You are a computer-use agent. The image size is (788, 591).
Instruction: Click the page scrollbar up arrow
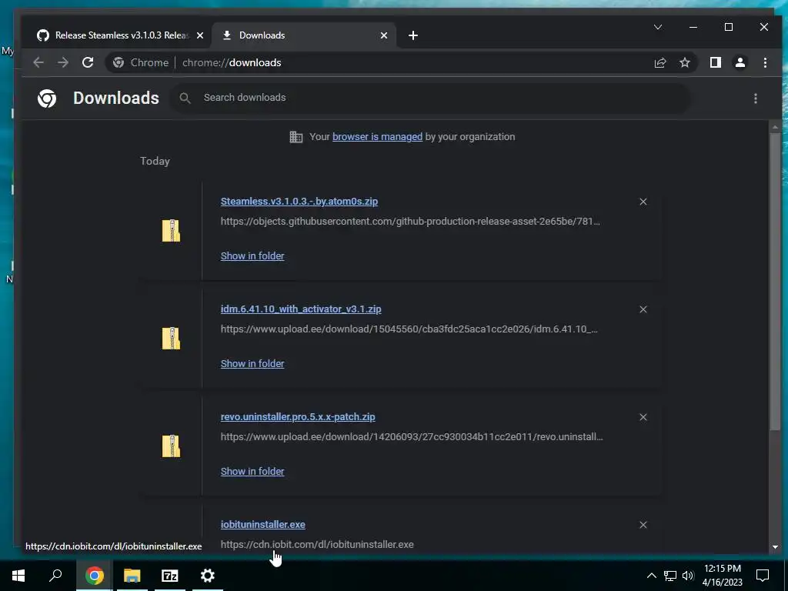click(775, 128)
